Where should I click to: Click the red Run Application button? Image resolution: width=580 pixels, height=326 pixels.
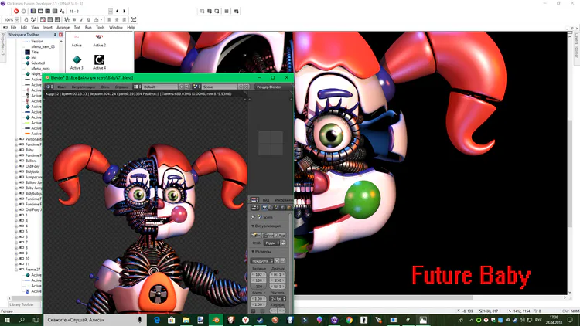[x=16, y=11]
